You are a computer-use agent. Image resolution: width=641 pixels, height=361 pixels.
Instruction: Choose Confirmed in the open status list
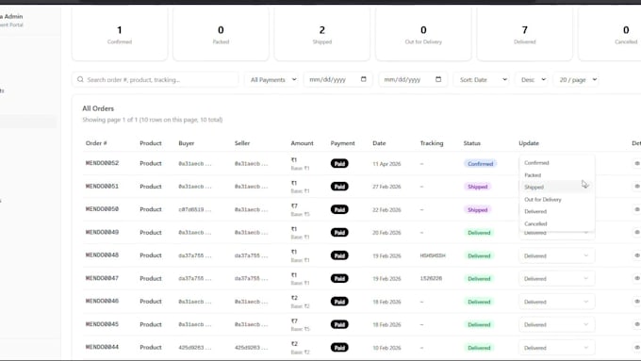tap(556, 163)
